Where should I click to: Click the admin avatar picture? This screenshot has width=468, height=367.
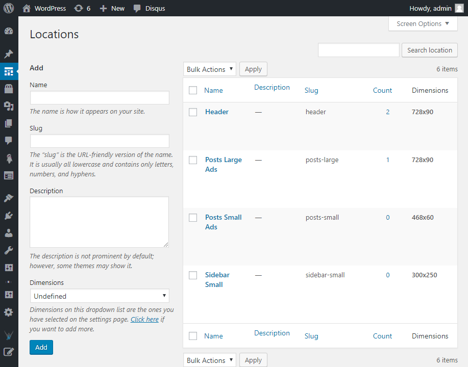(x=459, y=8)
